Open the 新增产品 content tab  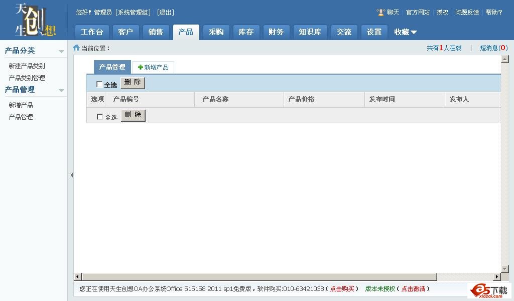click(x=153, y=68)
